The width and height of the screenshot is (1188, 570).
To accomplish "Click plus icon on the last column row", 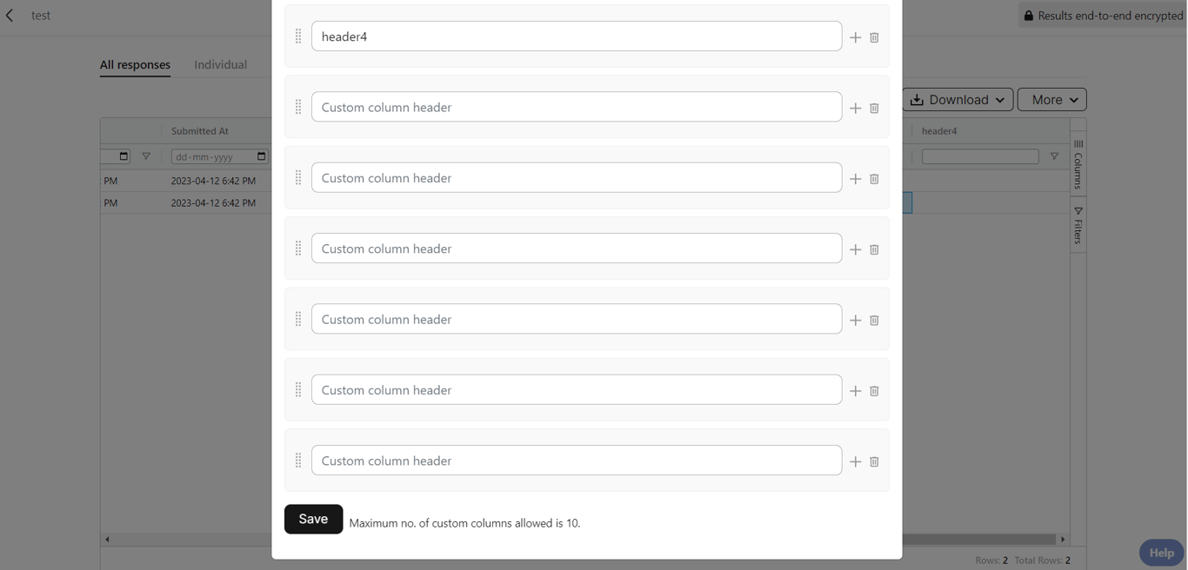I will click(x=856, y=461).
